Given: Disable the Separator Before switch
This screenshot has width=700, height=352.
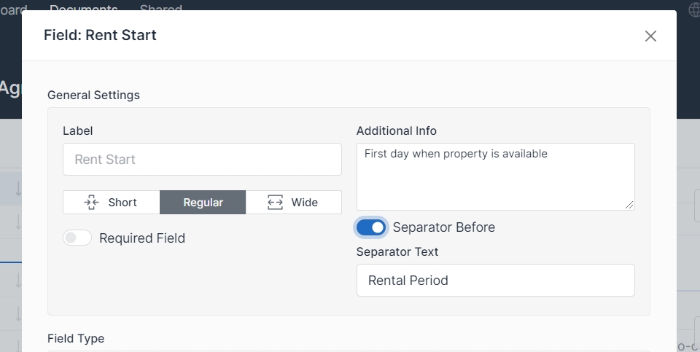Looking at the screenshot, I should (x=371, y=227).
